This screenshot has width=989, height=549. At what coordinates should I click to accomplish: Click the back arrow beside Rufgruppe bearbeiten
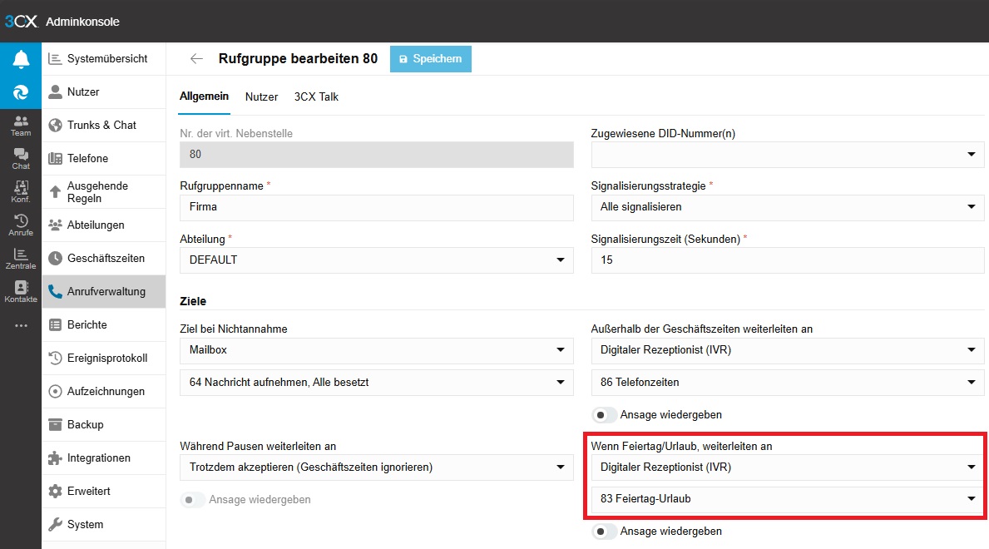click(196, 59)
